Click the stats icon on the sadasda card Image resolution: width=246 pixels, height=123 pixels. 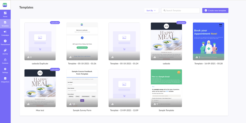tap(155, 57)
